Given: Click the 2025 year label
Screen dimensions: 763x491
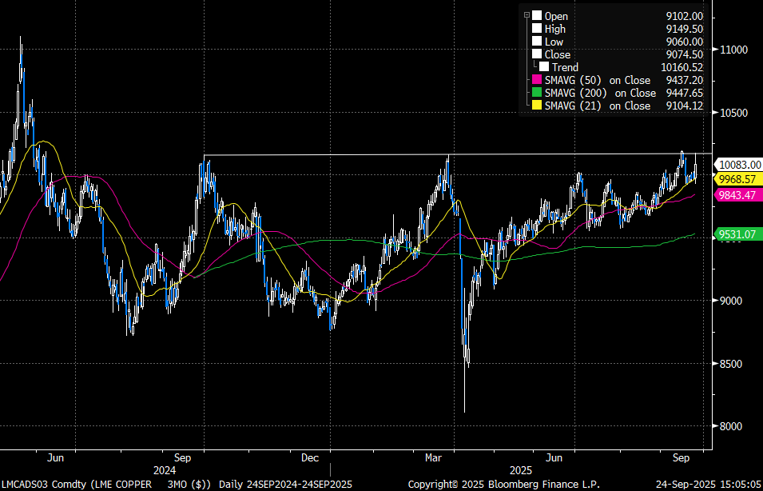Looking at the screenshot, I should tap(521, 471).
